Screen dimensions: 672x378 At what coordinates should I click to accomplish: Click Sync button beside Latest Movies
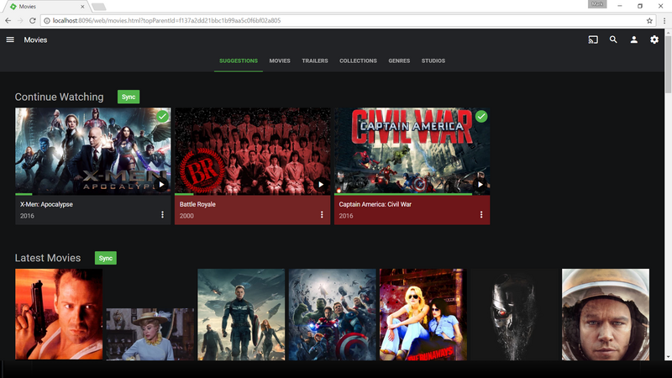tap(106, 258)
